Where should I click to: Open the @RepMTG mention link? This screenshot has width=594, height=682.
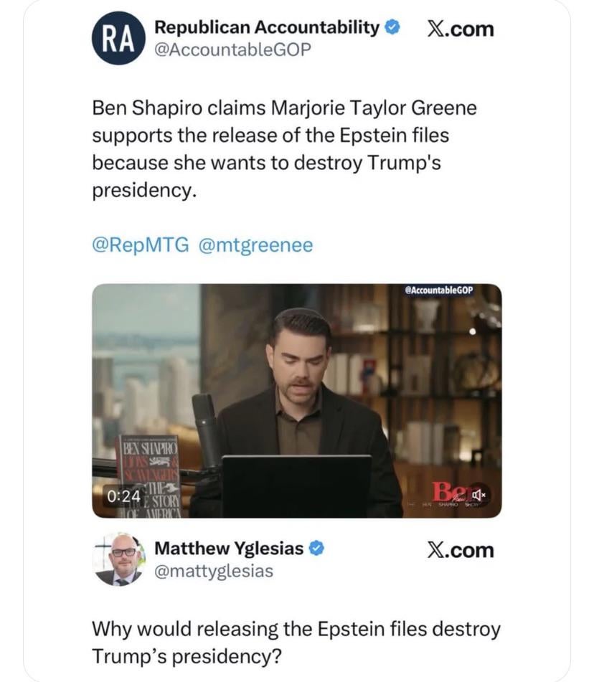pyautogui.click(x=141, y=245)
